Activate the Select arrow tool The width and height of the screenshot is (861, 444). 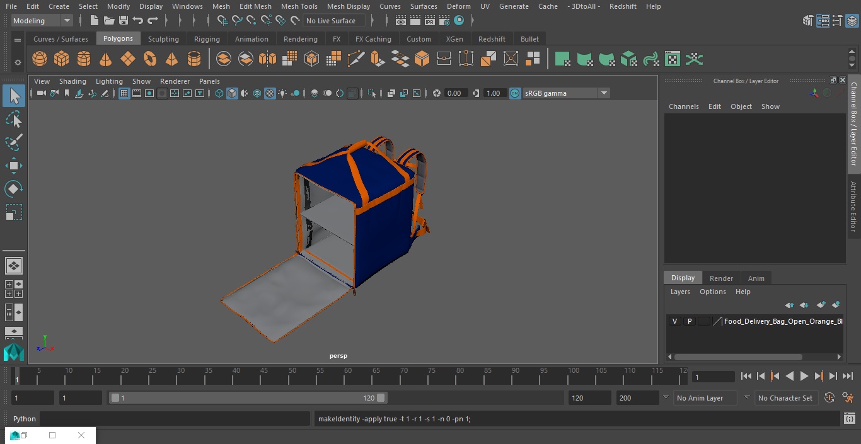pos(14,96)
